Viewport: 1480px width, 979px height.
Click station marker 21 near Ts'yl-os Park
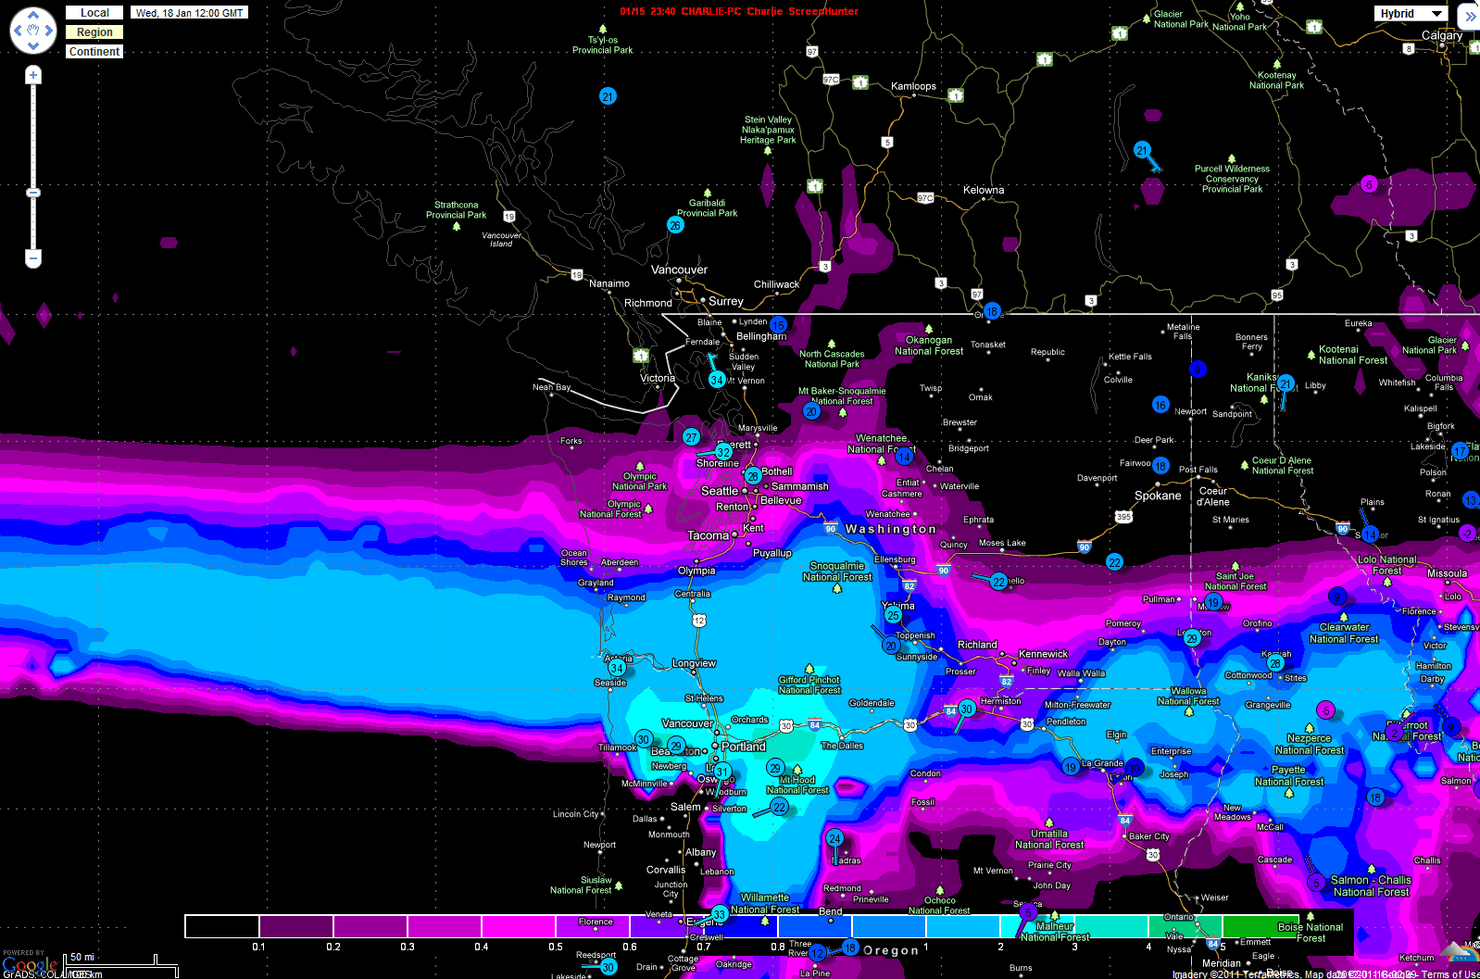pyautogui.click(x=608, y=96)
